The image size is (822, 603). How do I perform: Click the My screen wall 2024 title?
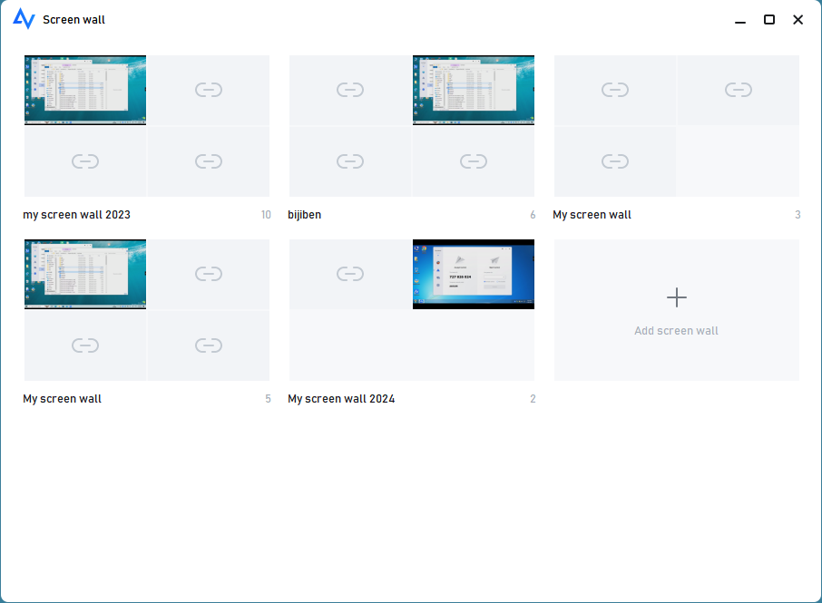tap(341, 398)
